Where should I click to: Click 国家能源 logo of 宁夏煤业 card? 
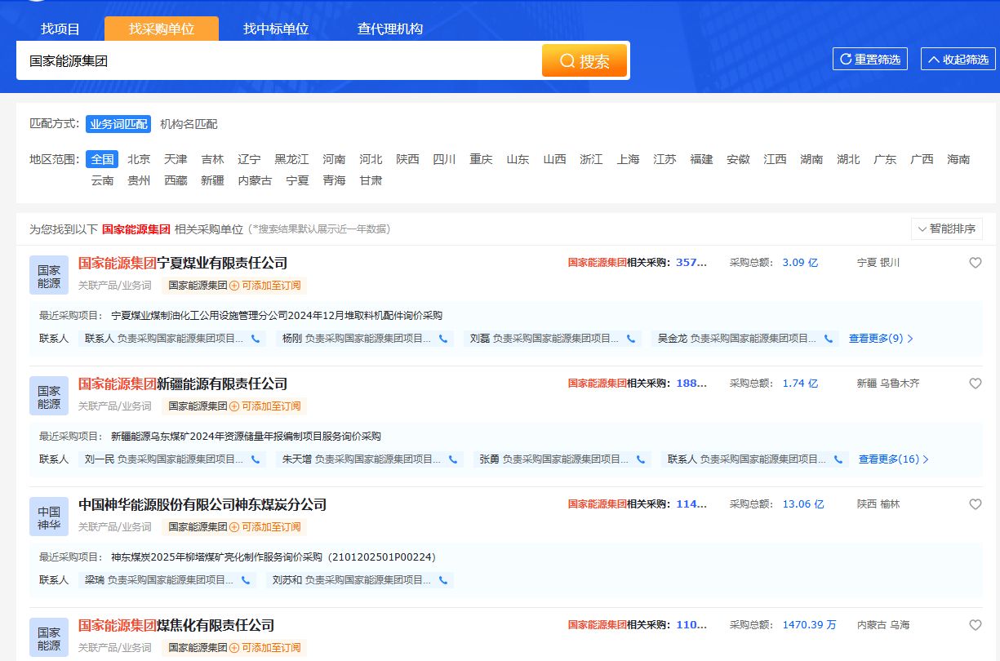[49, 276]
